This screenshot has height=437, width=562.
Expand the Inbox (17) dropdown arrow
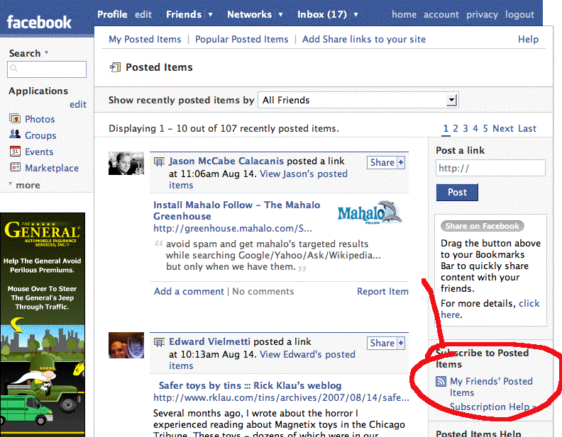pyautogui.click(x=356, y=15)
